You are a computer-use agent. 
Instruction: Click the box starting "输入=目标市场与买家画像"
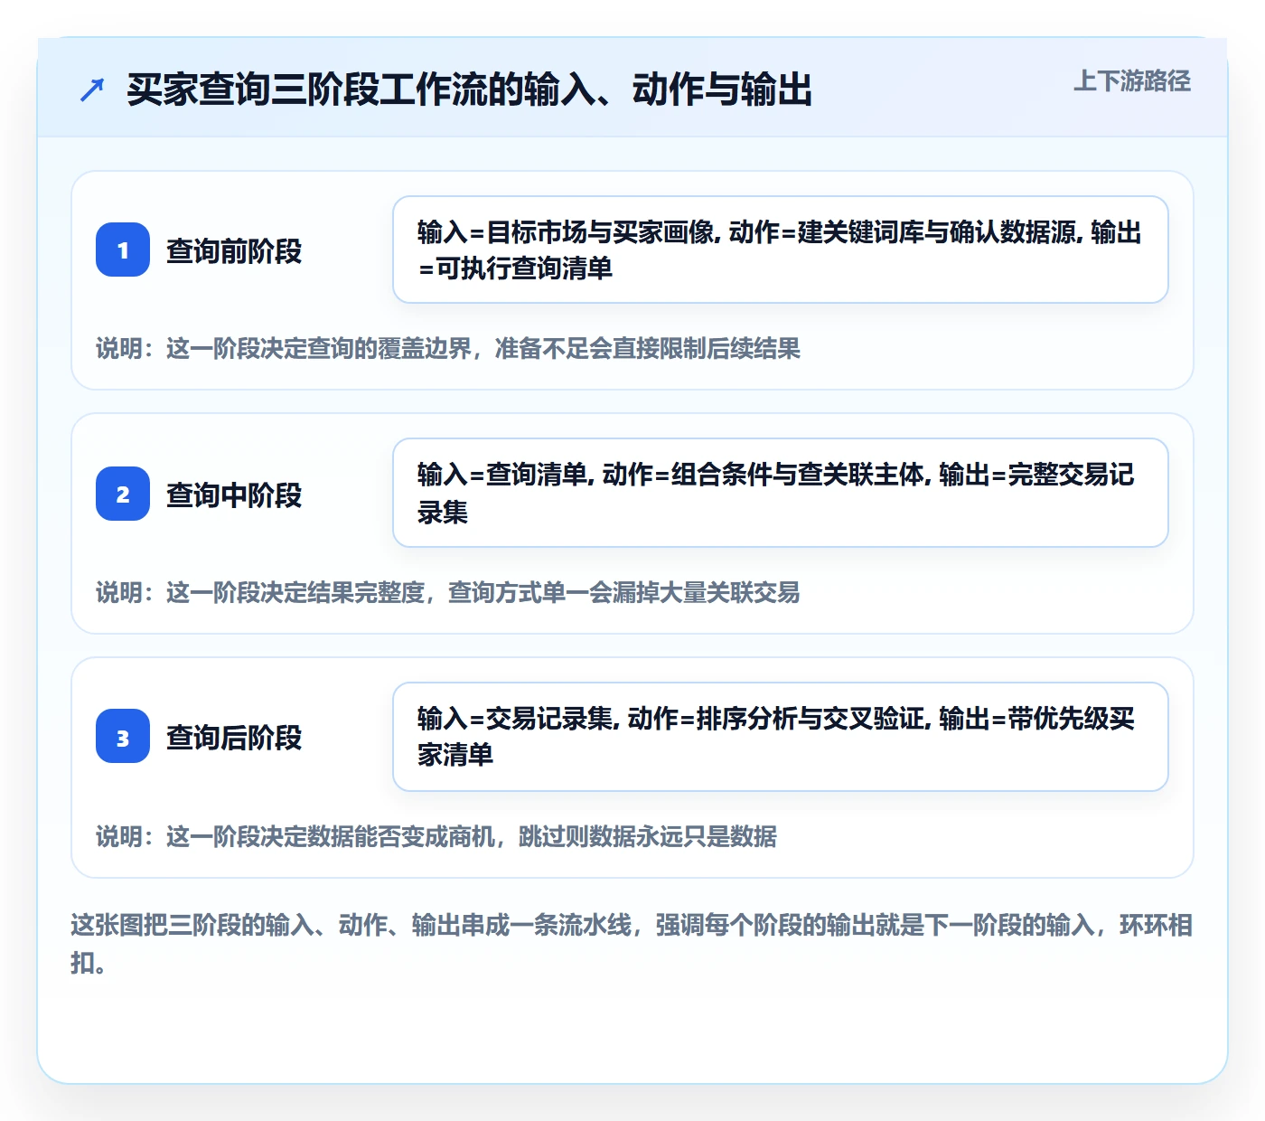point(781,250)
